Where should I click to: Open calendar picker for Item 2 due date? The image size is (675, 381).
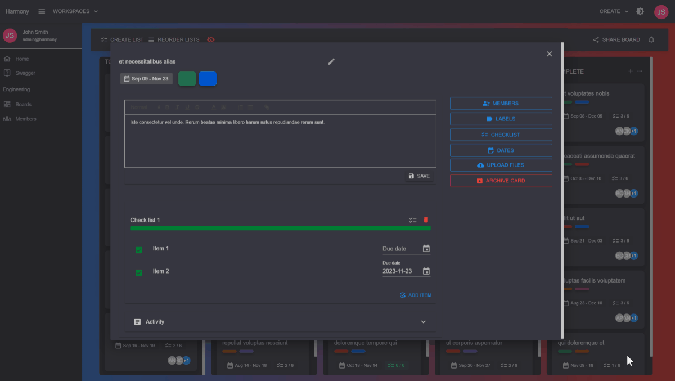[x=426, y=271]
